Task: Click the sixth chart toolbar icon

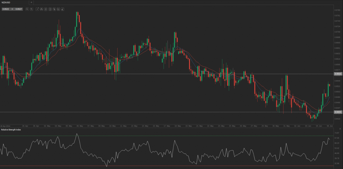Action: click(x=50, y=9)
